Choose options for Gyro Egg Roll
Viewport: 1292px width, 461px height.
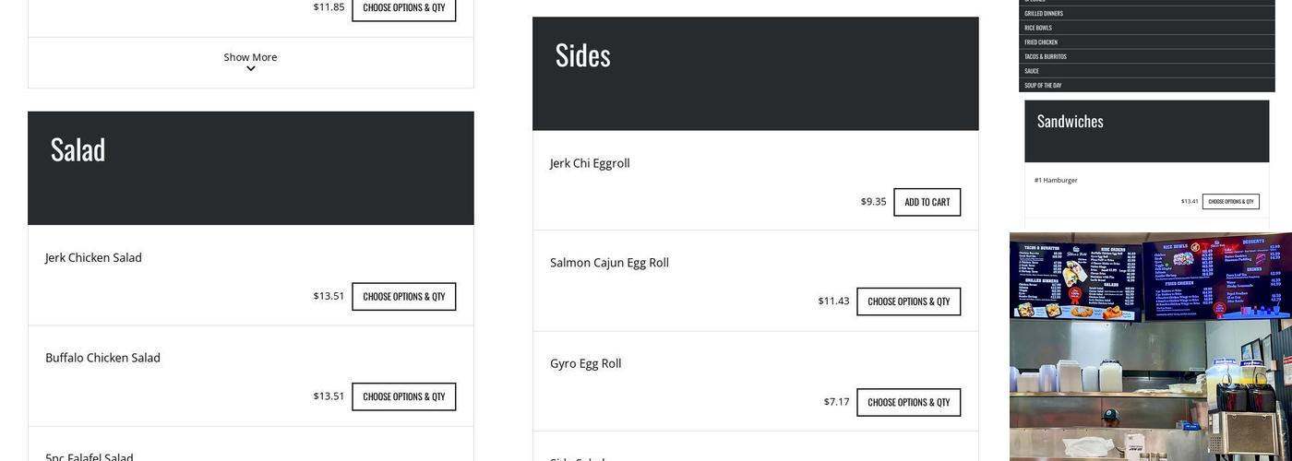(908, 402)
